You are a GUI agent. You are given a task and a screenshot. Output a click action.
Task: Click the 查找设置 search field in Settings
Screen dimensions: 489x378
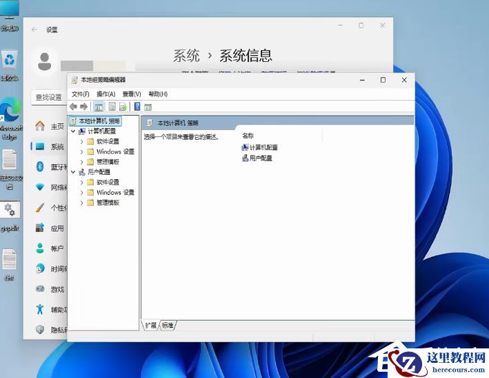(49, 97)
